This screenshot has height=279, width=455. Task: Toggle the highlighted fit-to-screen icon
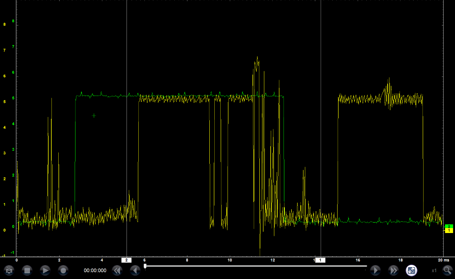pyautogui.click(x=411, y=270)
